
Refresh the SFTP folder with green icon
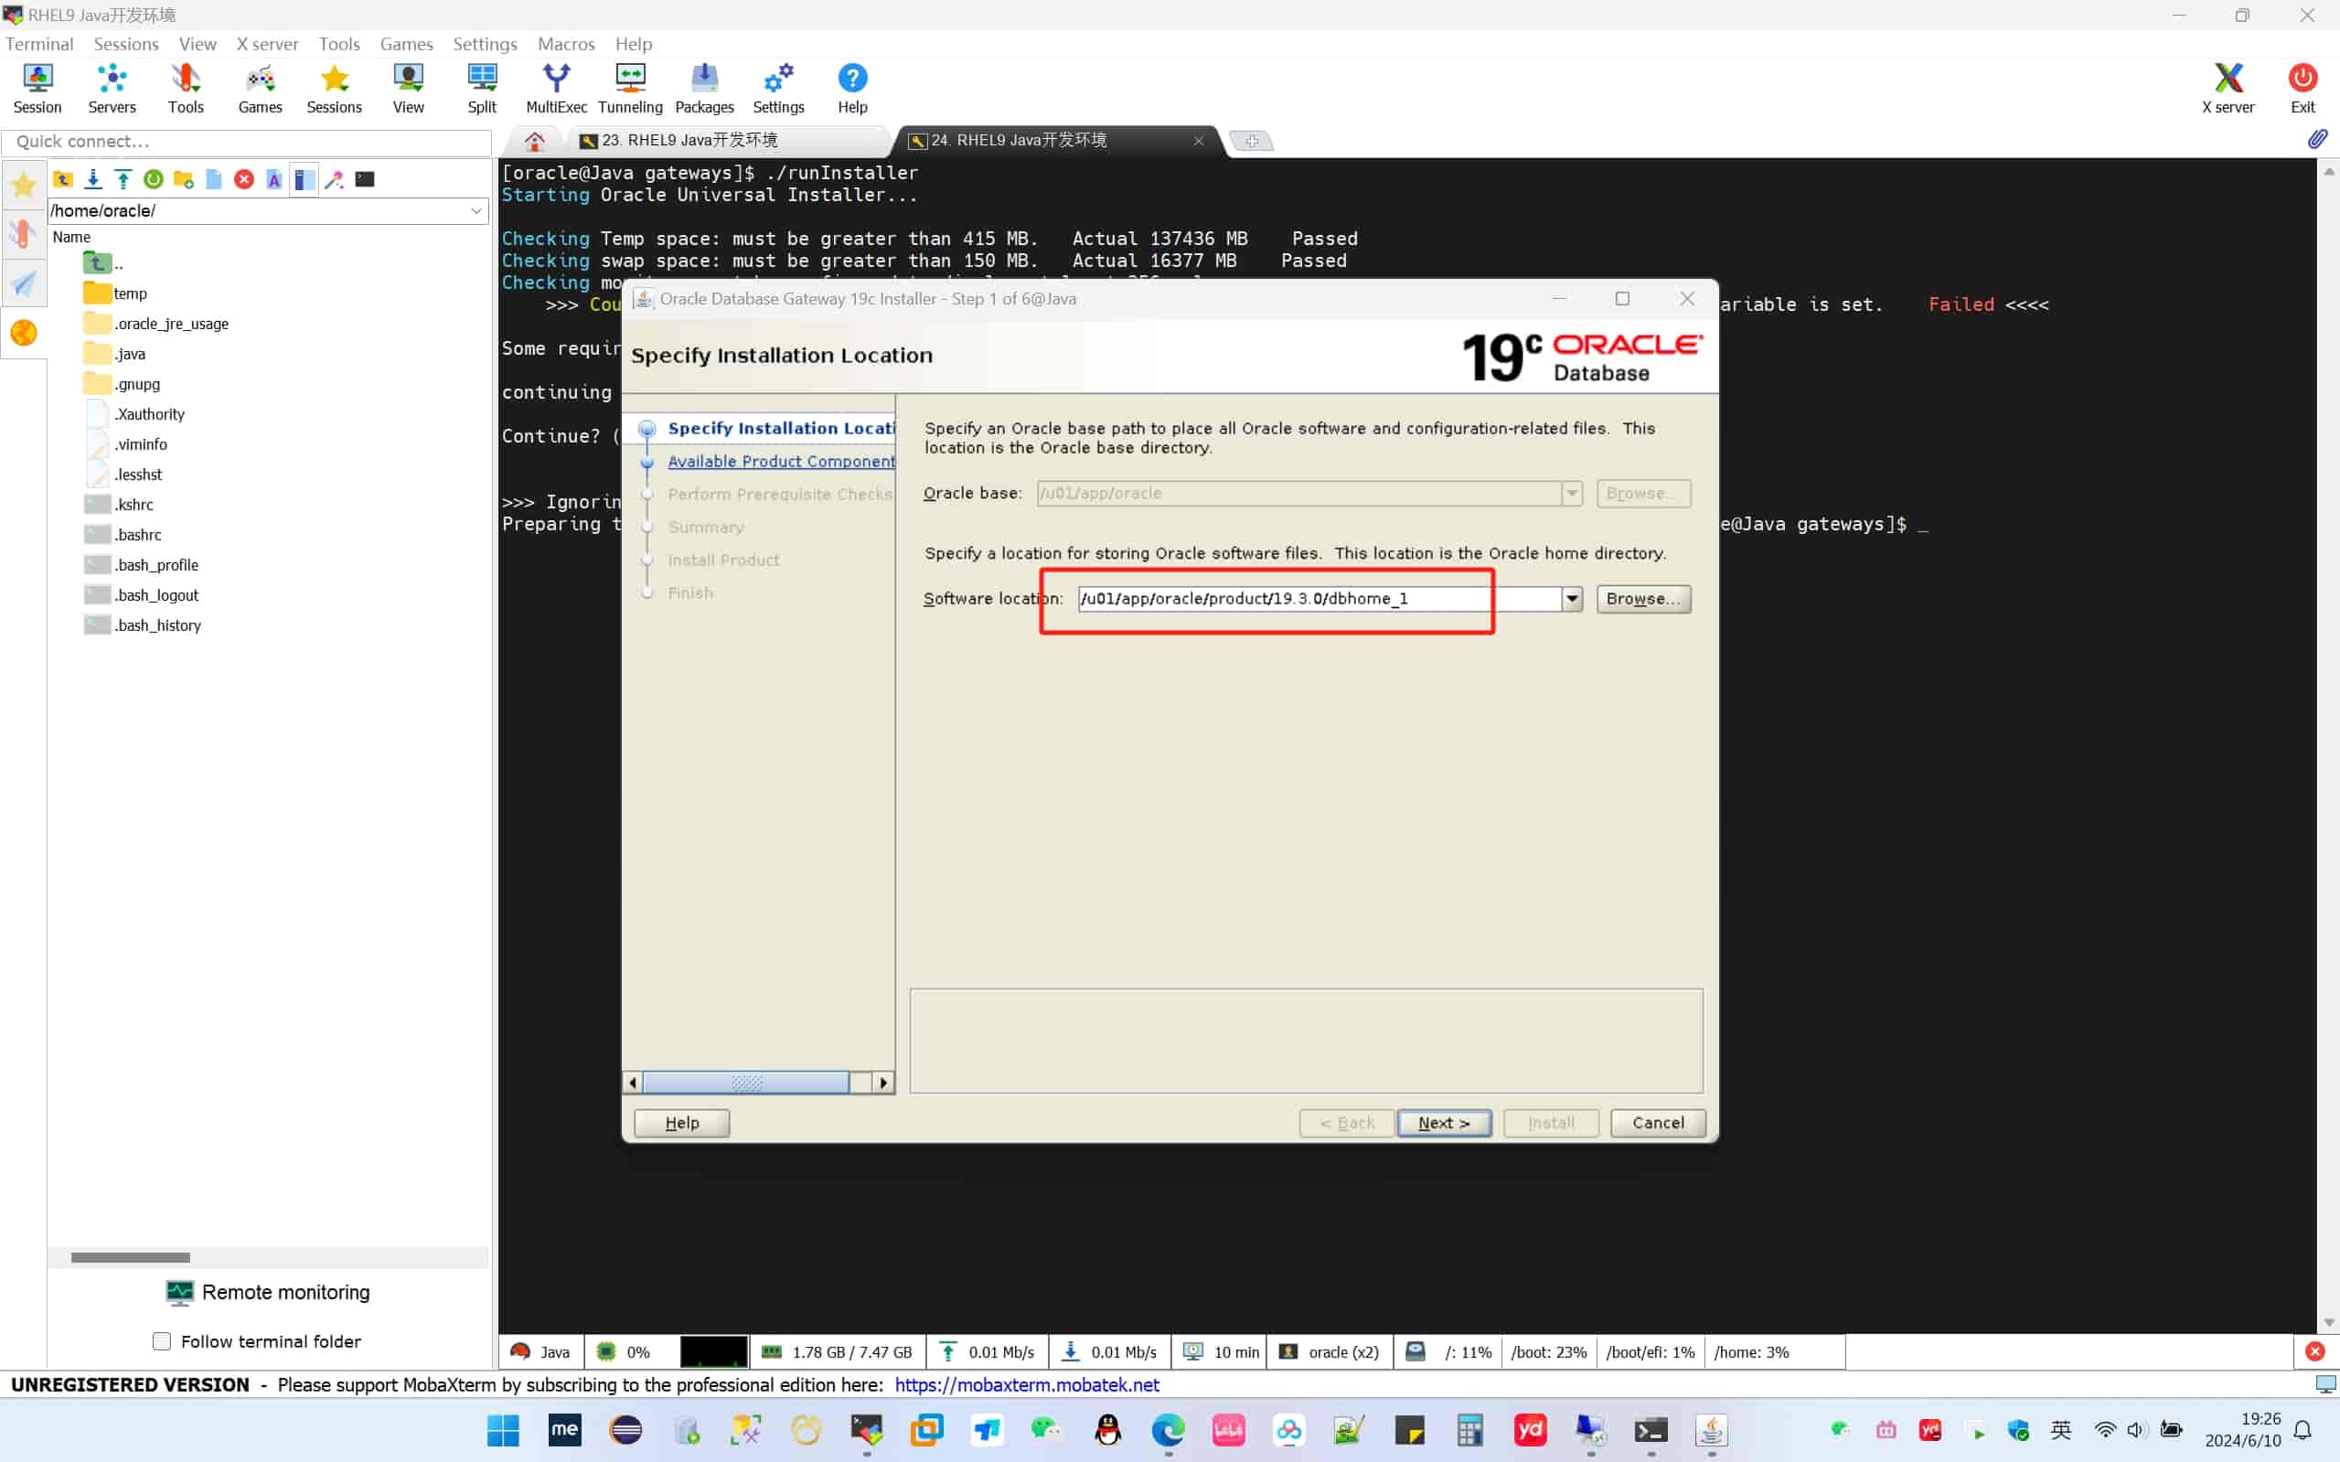[x=153, y=179]
